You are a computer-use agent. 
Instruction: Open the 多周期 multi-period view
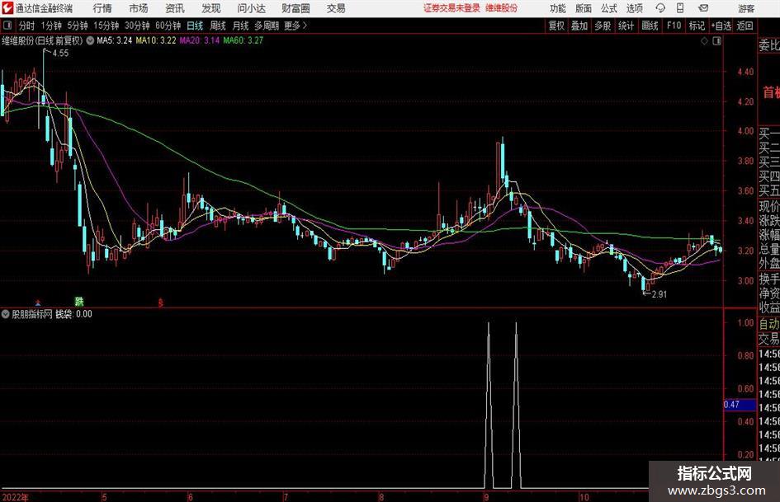click(x=267, y=26)
